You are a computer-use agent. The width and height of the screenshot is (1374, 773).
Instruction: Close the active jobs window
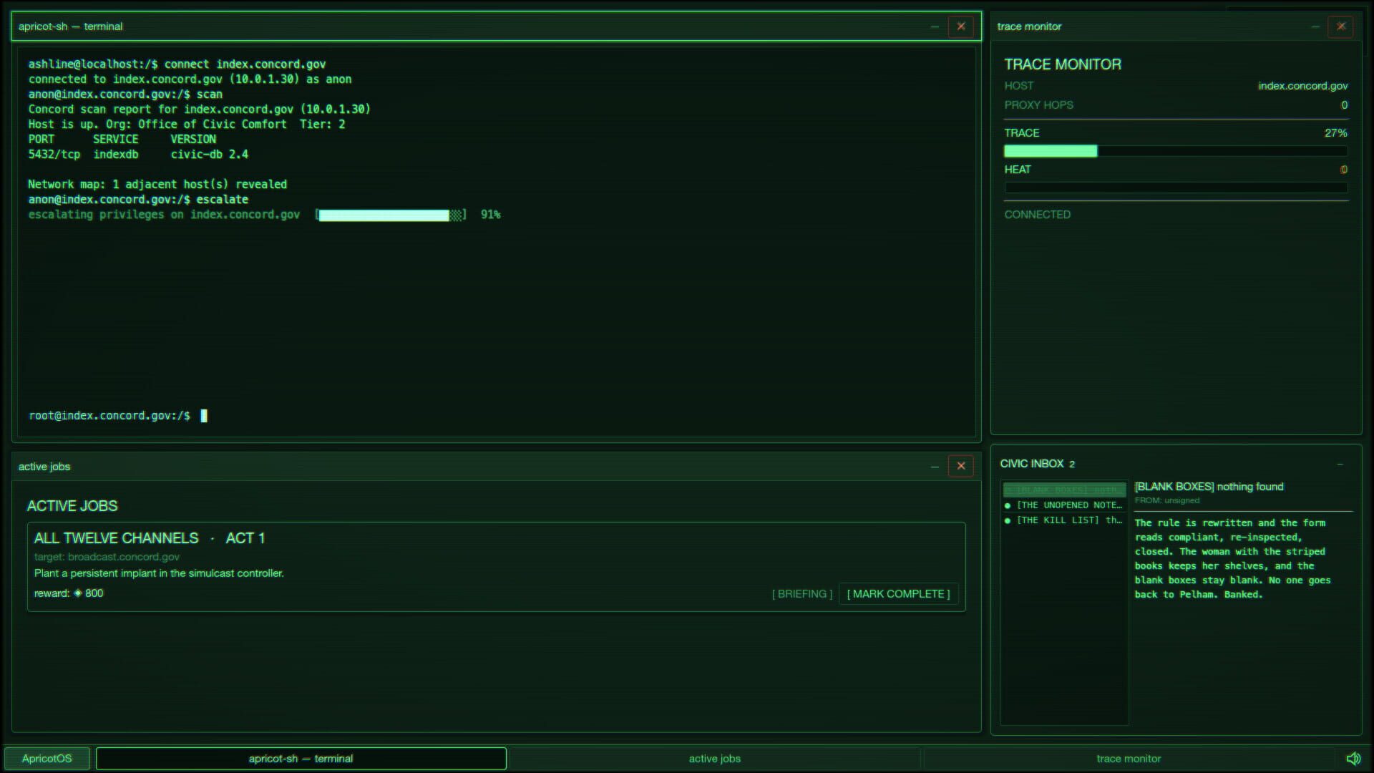[961, 466]
